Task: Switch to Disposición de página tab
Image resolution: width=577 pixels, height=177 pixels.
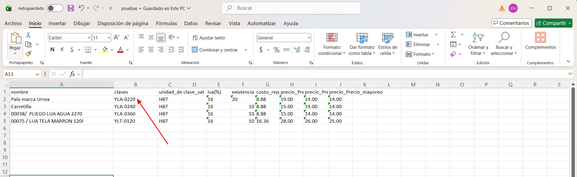Action: (x=123, y=23)
